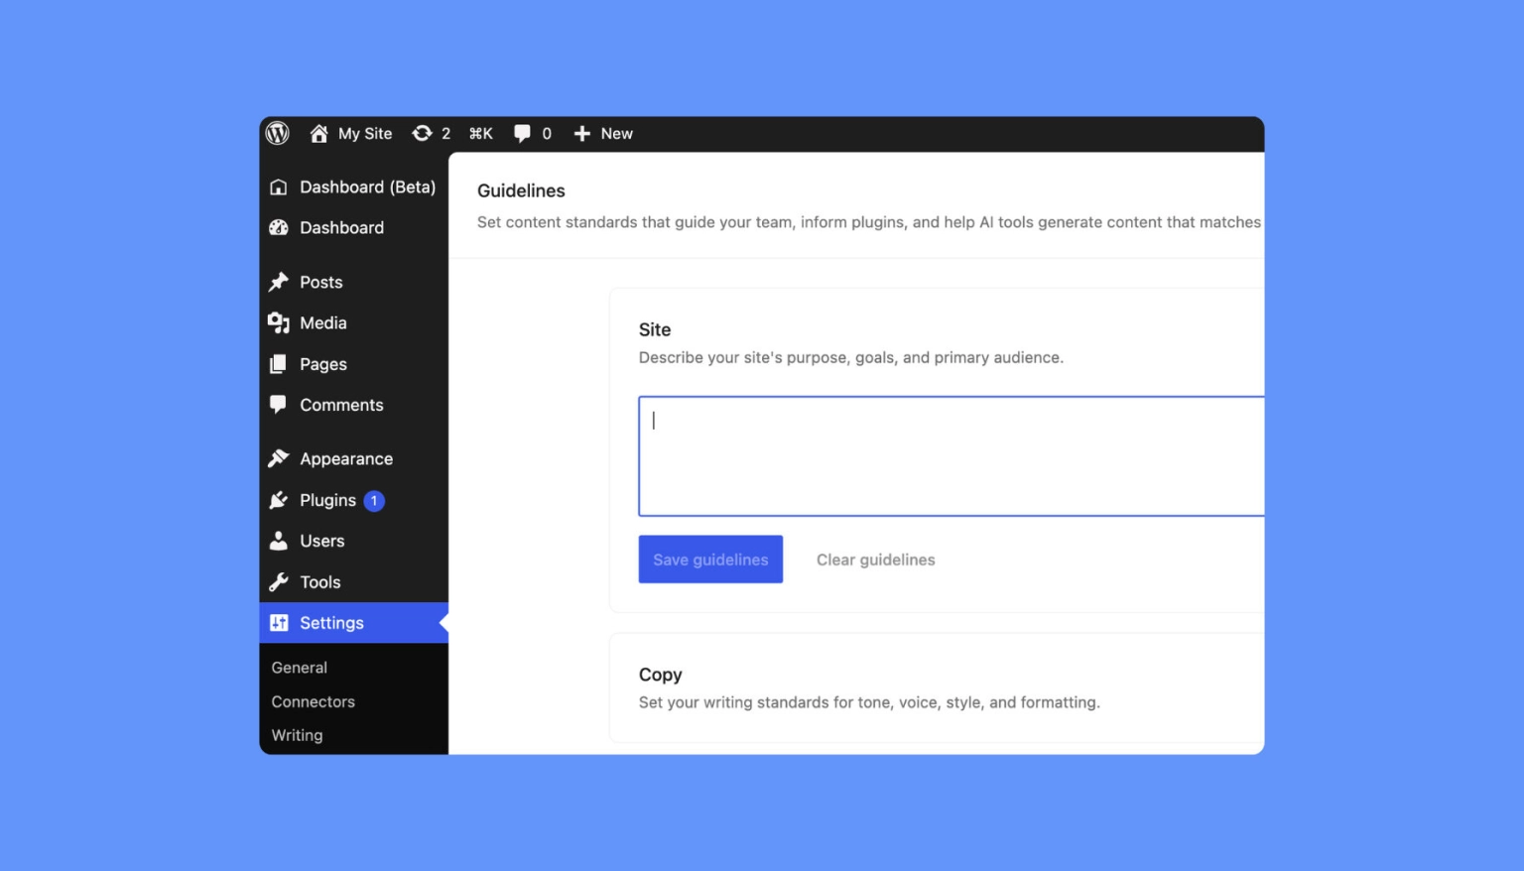Click the Settings sliders icon
Viewport: 1524px width, 871px height.
tap(279, 623)
